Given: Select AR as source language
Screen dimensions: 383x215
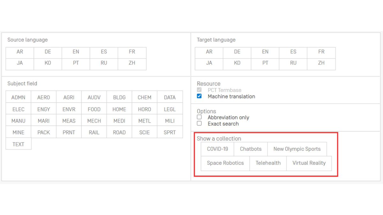Looking at the screenshot, I should coord(20,53).
